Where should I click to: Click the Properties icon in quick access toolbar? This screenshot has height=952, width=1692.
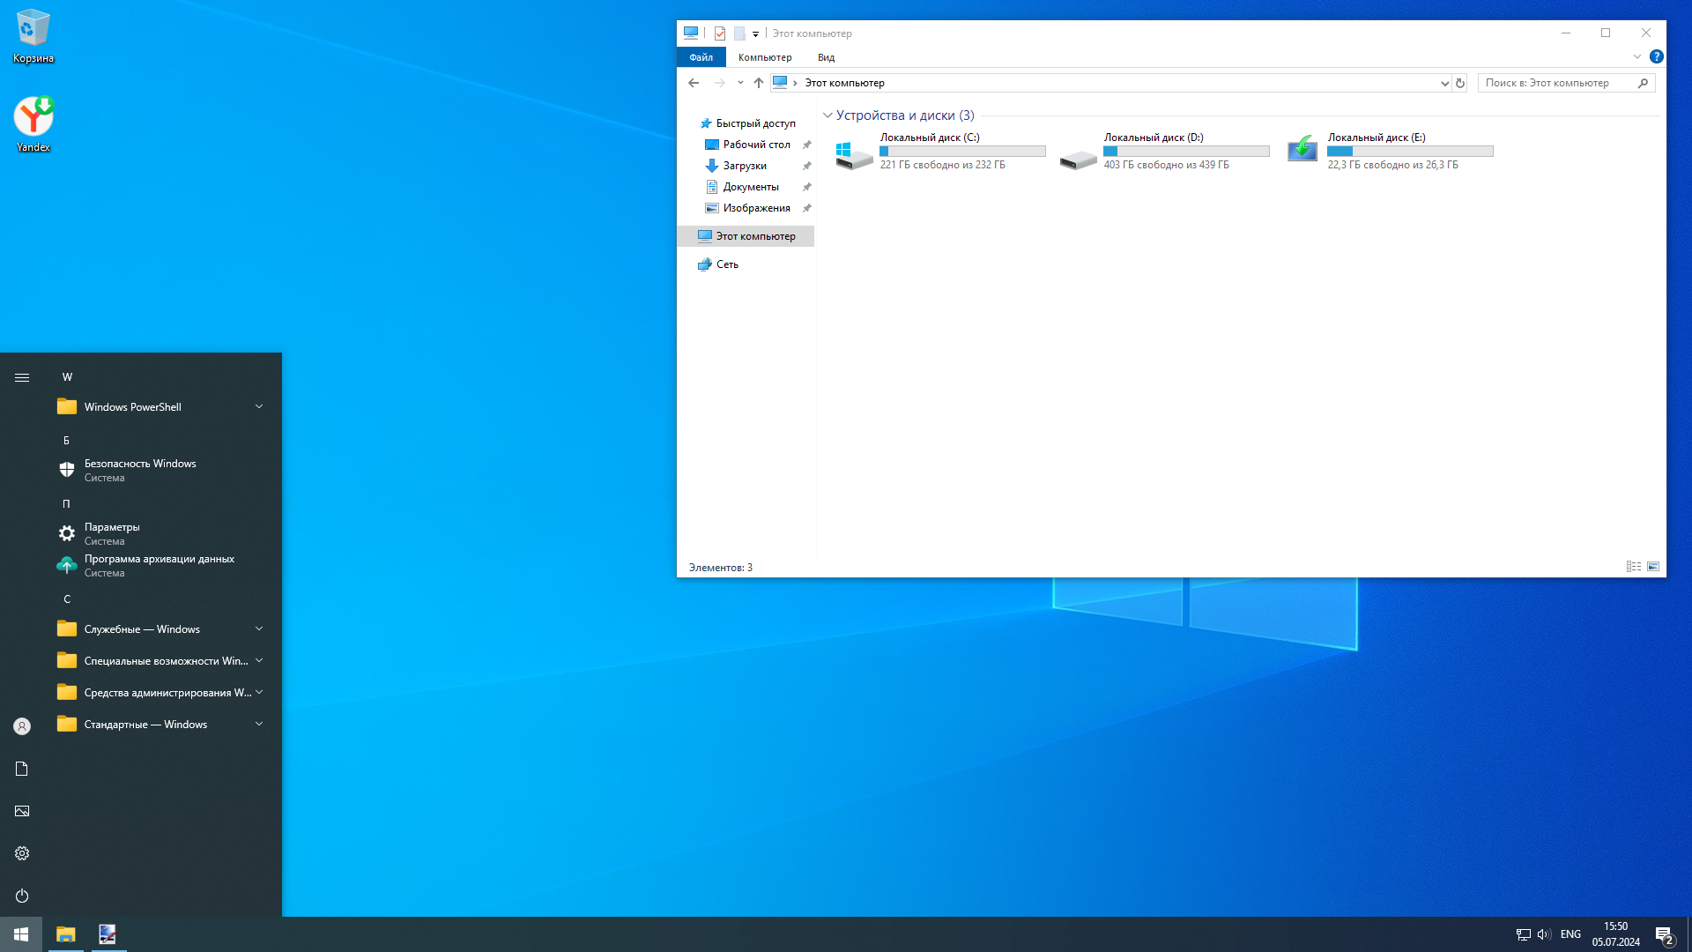(720, 33)
